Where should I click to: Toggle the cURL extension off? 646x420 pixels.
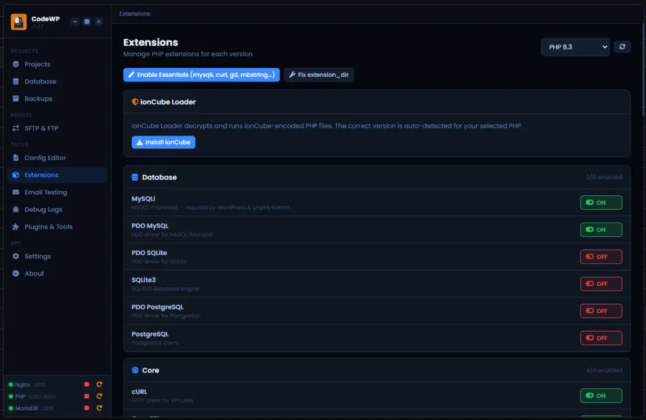601,395
